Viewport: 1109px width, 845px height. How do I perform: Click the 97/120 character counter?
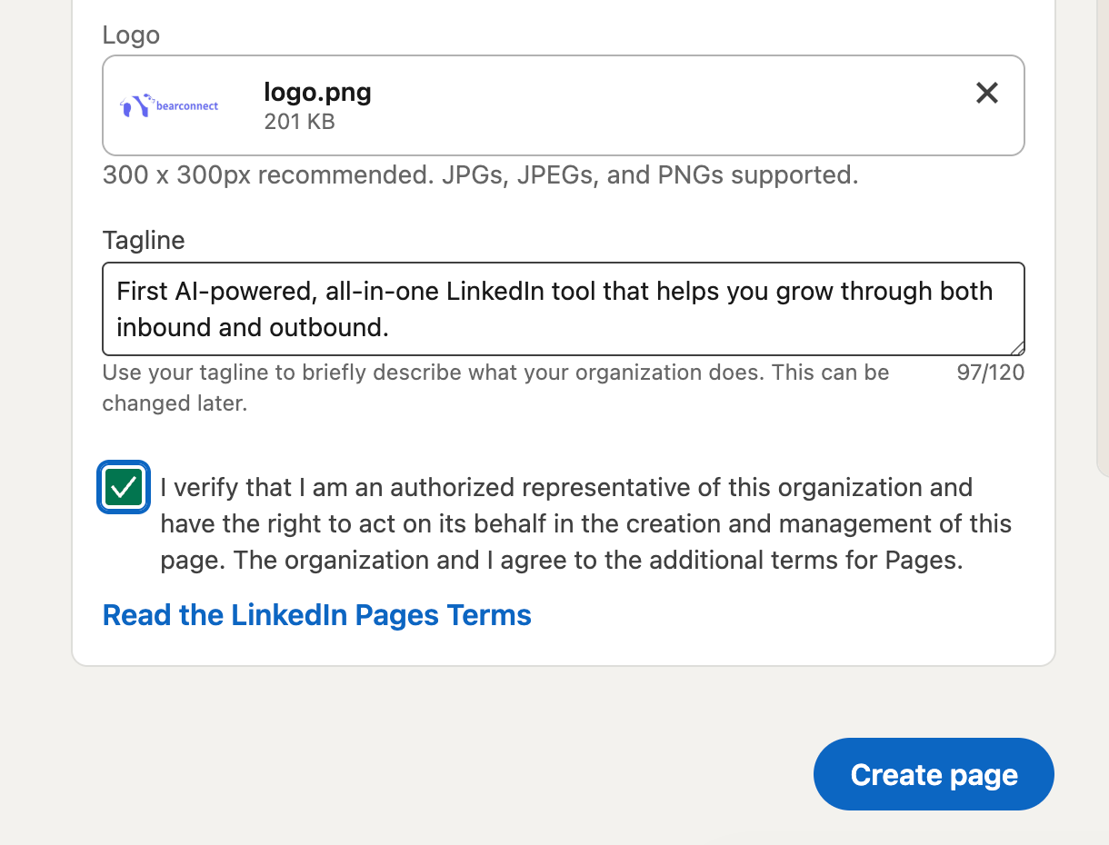tap(990, 373)
